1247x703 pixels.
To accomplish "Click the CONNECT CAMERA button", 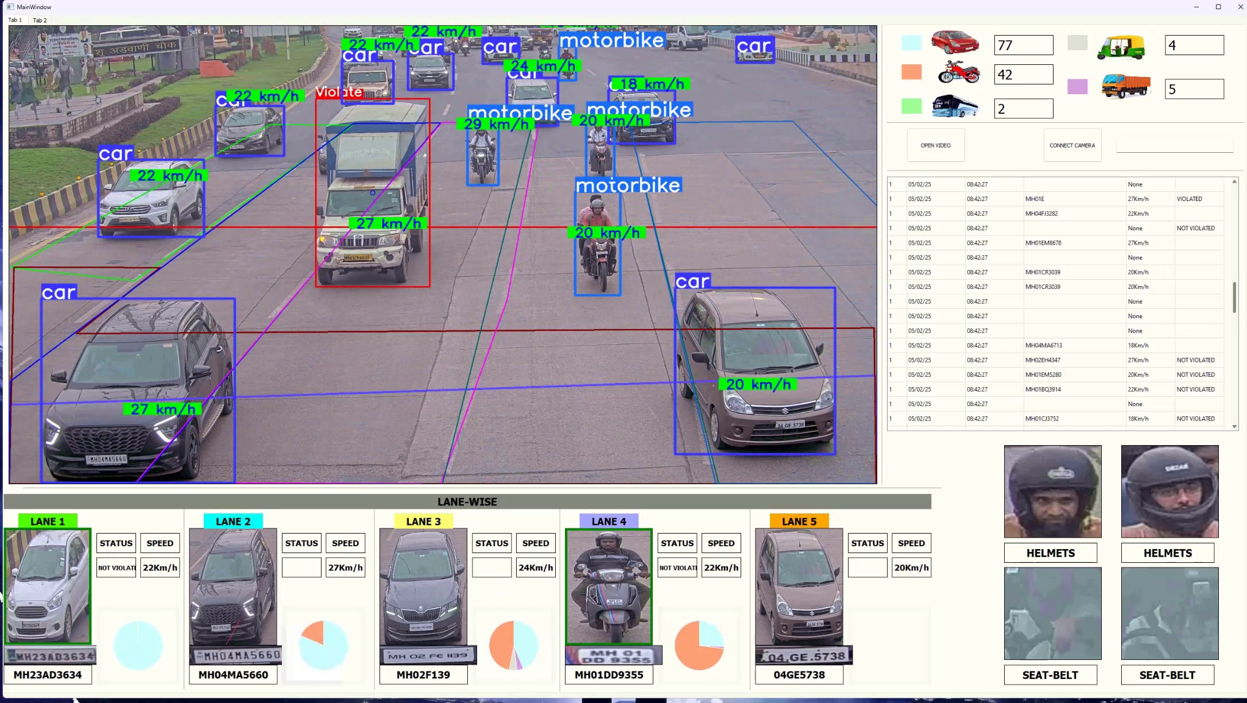I will pos(1072,145).
